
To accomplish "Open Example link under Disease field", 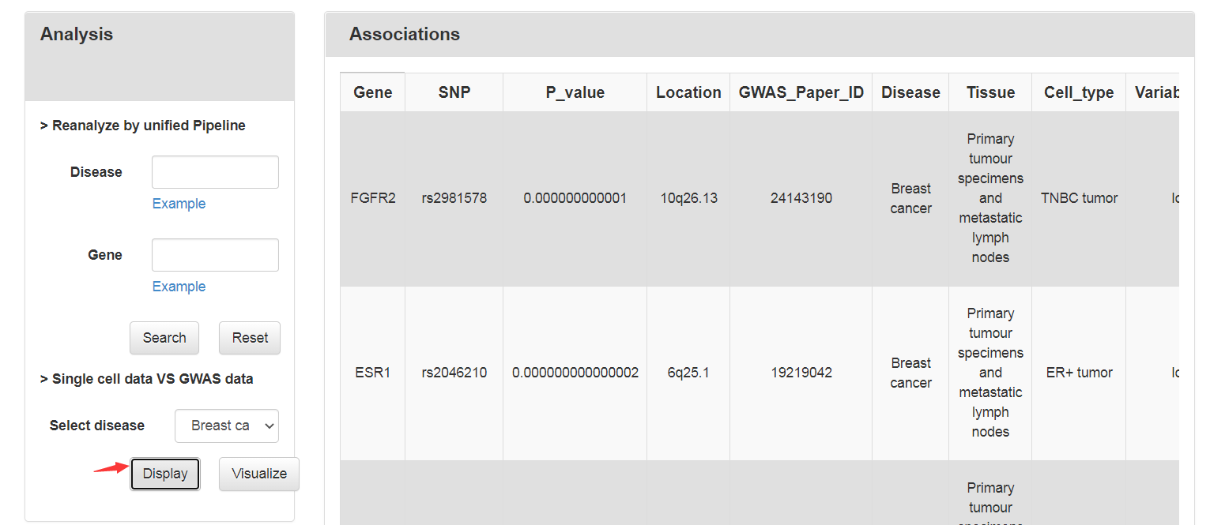I will pos(179,204).
